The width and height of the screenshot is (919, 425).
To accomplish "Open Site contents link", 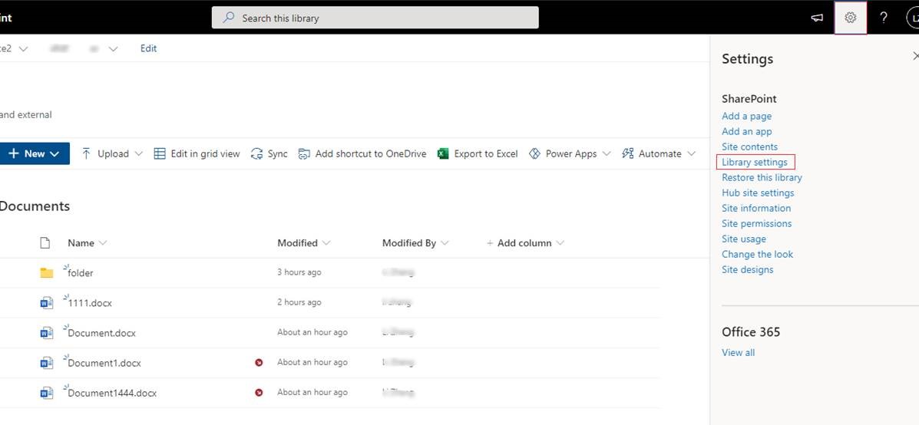I will (749, 147).
